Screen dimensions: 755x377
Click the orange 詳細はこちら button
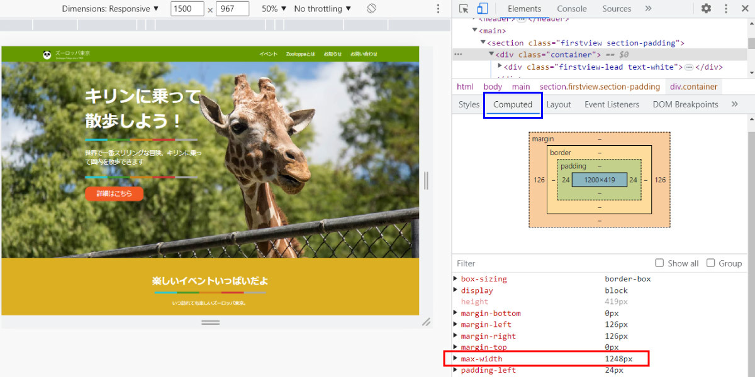[x=115, y=194]
